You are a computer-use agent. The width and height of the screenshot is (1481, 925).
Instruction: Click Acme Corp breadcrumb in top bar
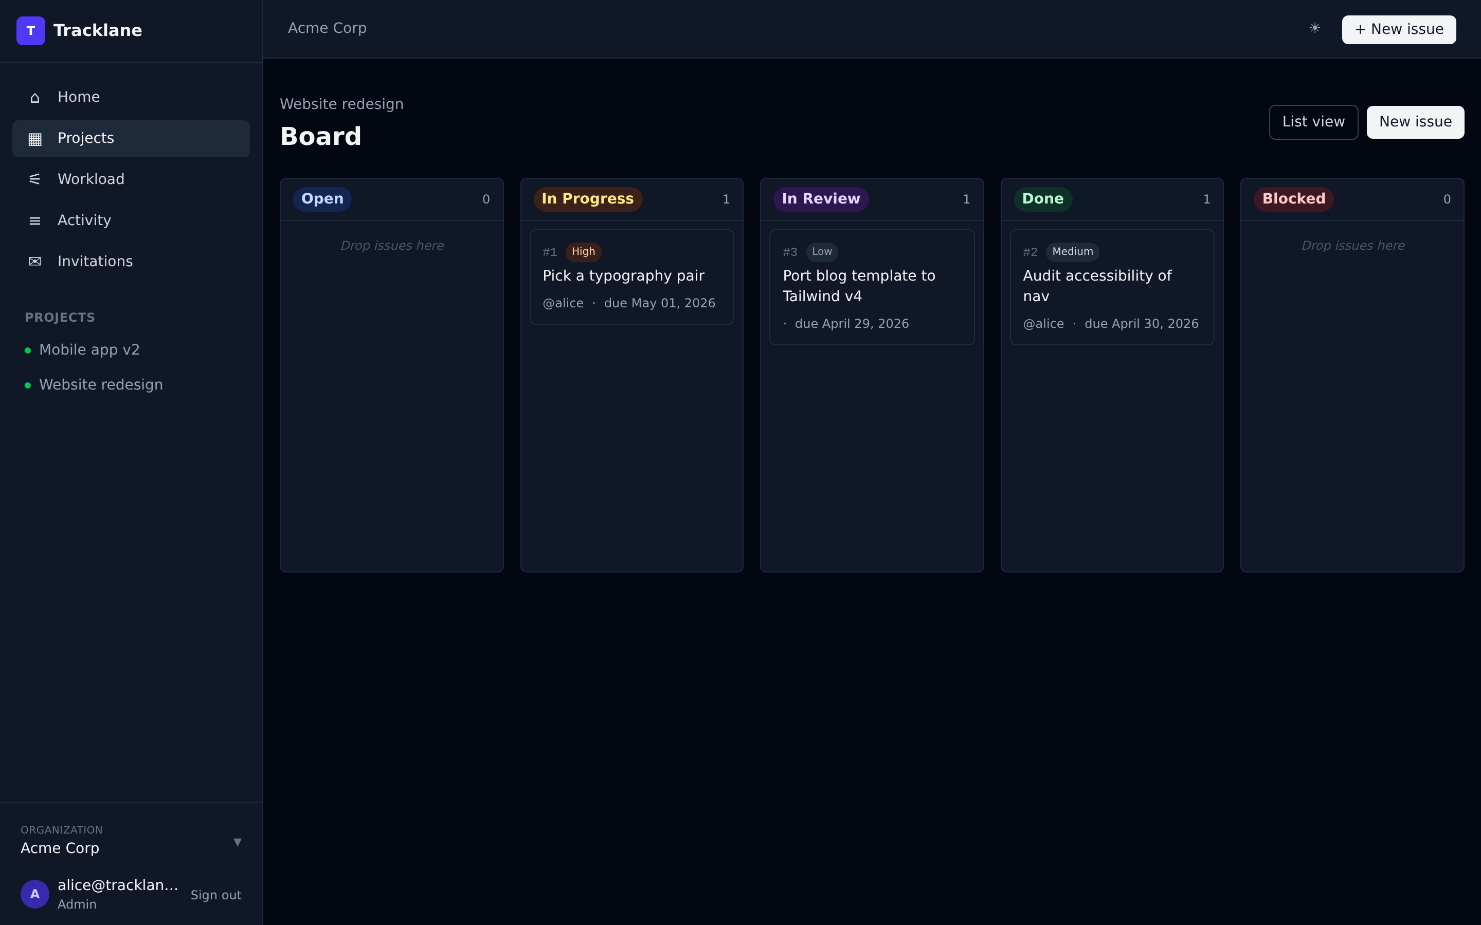(328, 28)
